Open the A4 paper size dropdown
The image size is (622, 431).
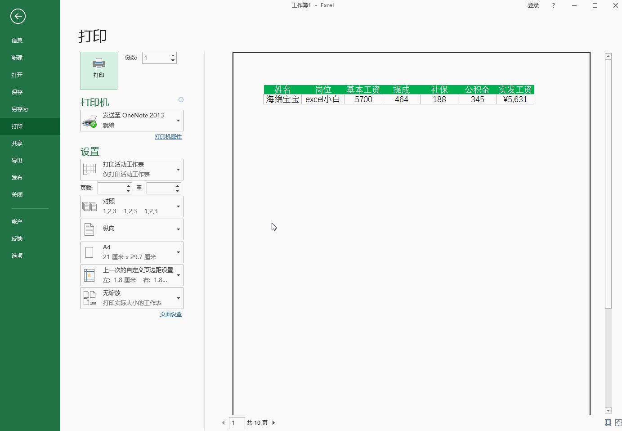(x=132, y=252)
